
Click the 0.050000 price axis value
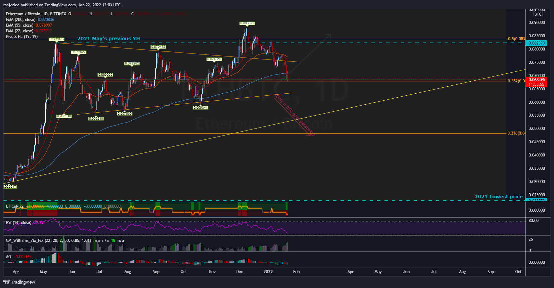[537, 129]
